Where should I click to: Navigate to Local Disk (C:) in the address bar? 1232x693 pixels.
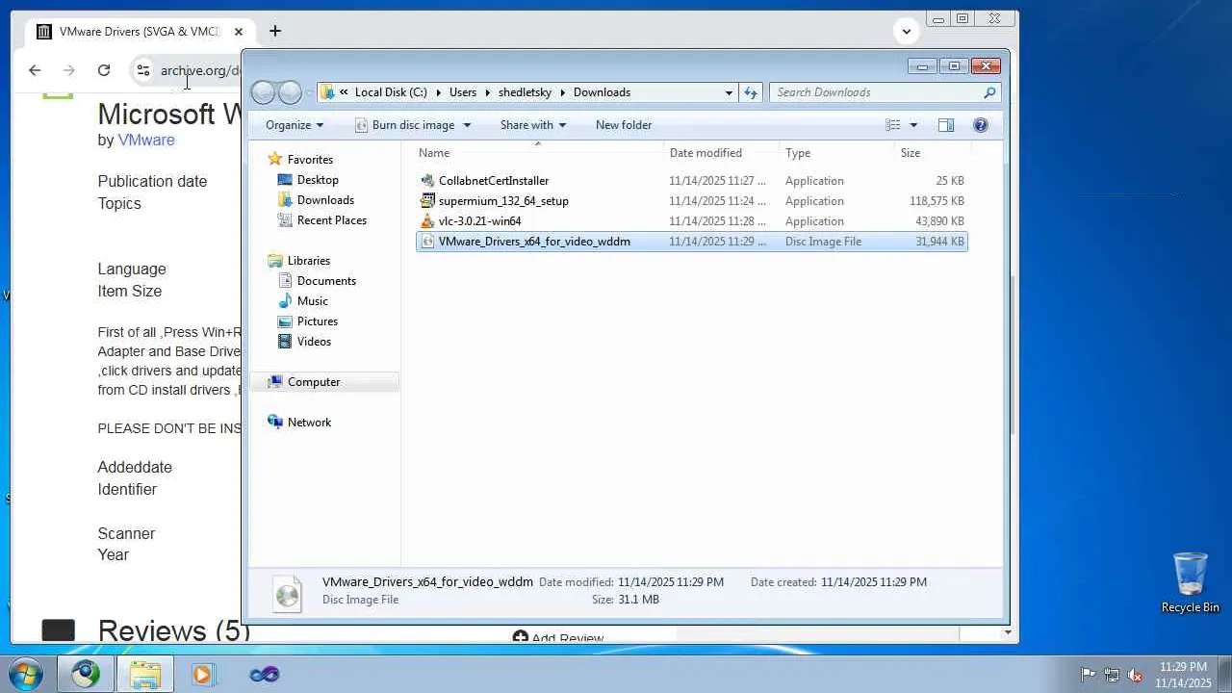391,92
